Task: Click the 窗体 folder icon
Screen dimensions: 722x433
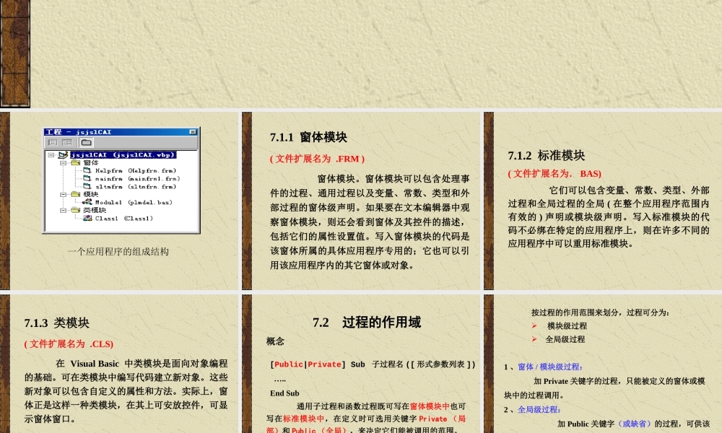Action: (x=75, y=162)
